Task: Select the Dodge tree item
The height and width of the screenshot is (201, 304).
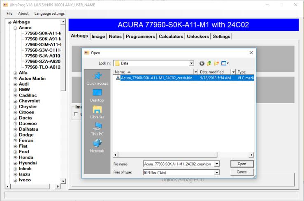Action: coord(26,135)
